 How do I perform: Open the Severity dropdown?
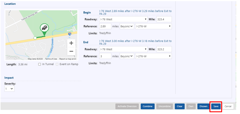tap(9, 89)
